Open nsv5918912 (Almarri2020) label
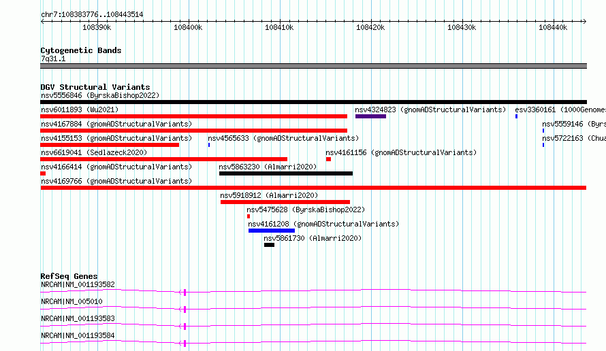606x351 pixels. coord(269,195)
